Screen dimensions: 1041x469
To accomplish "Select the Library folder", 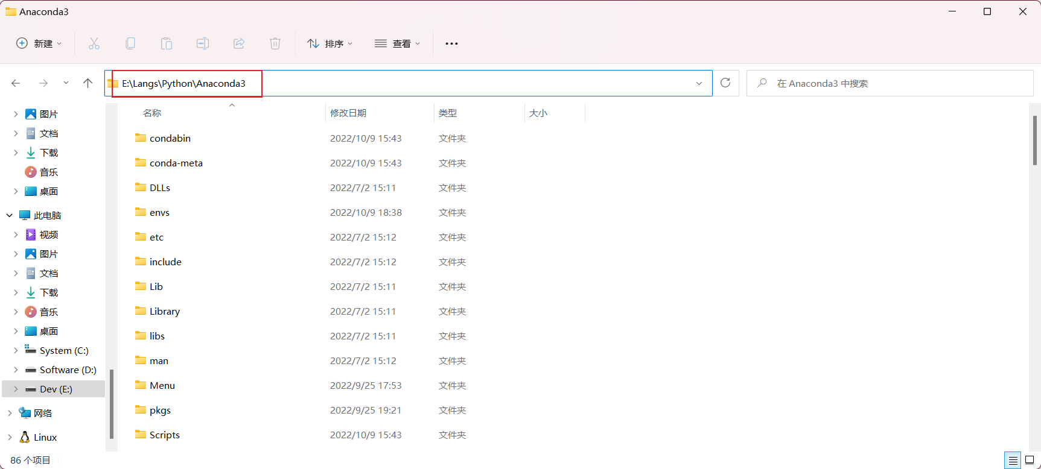I will pyautogui.click(x=165, y=311).
